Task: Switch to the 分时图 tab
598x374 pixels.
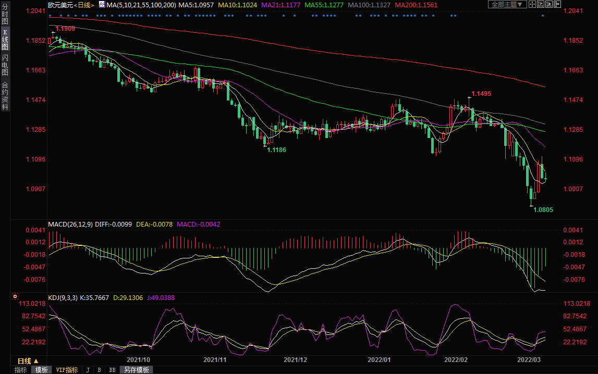Action: [5, 15]
